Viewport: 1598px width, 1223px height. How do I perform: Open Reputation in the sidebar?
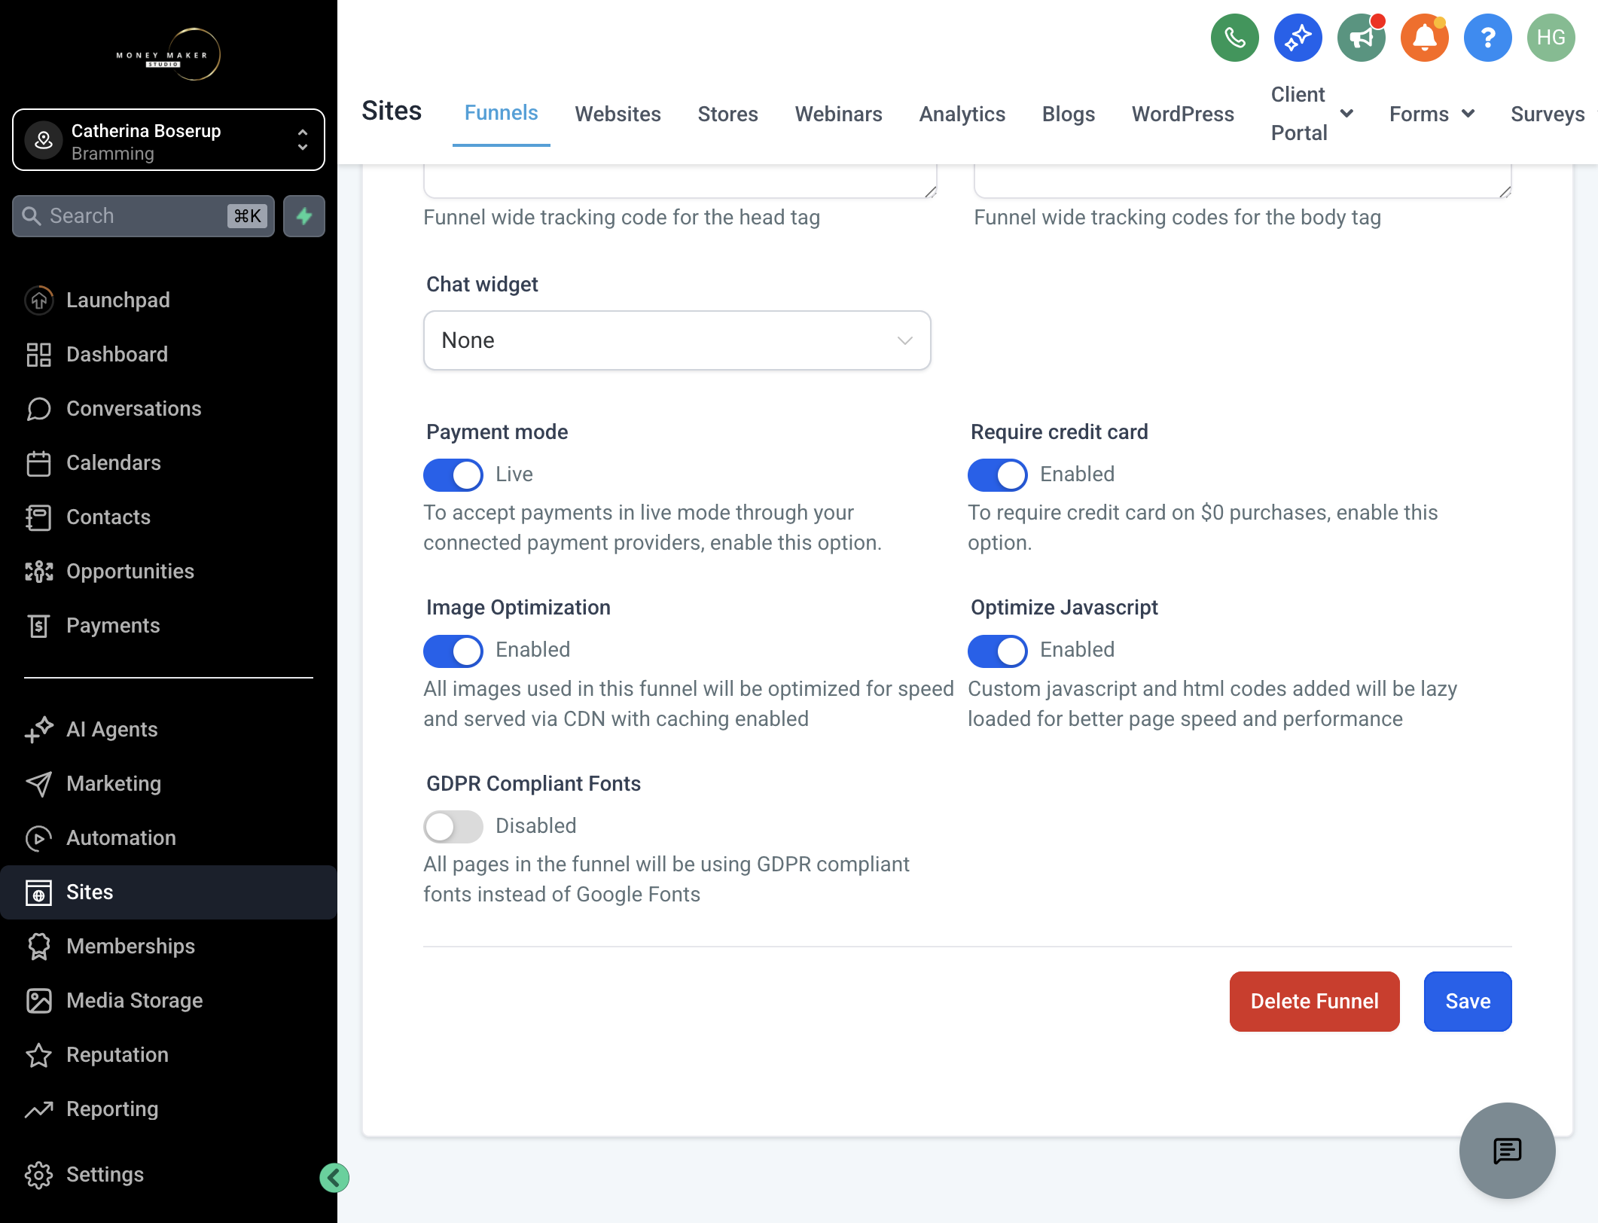coord(169,1054)
